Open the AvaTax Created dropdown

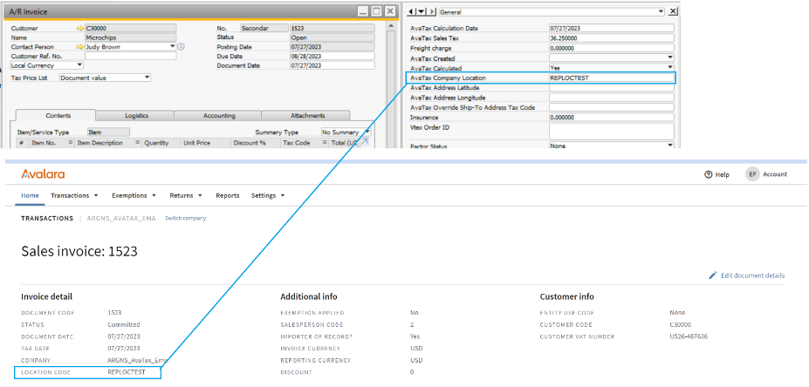(670, 58)
